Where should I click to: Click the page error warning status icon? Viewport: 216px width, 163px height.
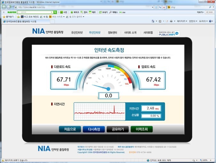pos(3,160)
